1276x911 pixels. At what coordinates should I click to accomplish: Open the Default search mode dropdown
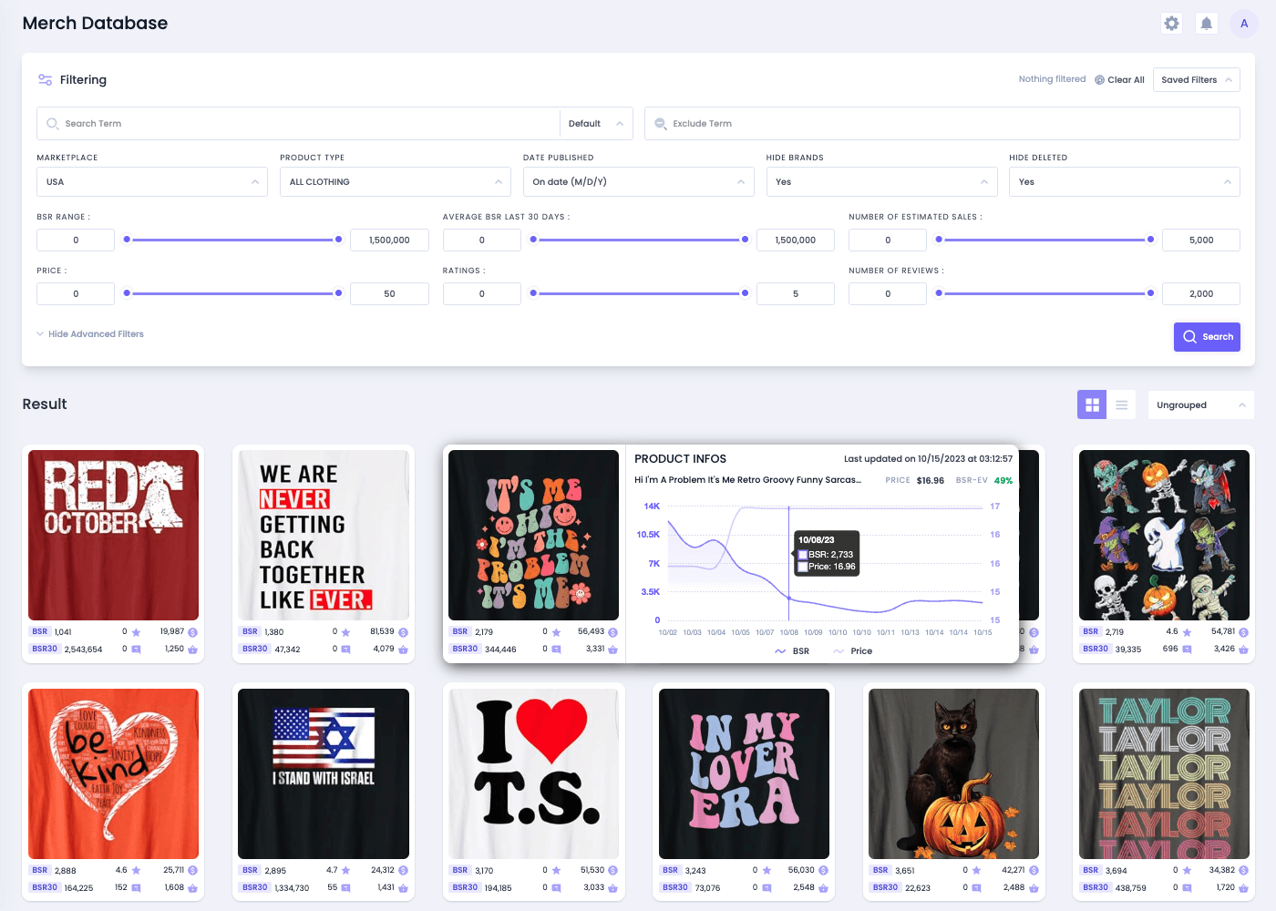click(x=596, y=124)
